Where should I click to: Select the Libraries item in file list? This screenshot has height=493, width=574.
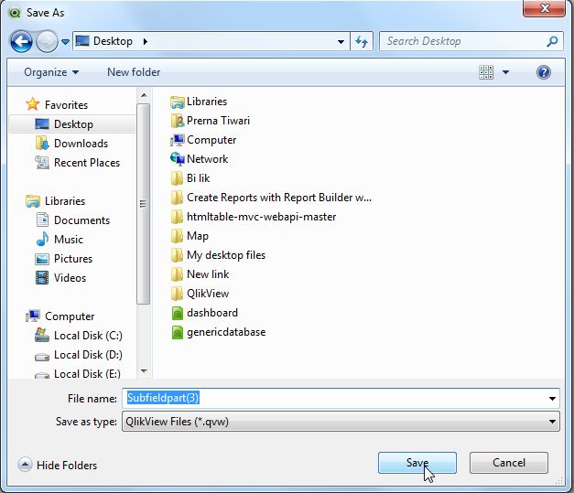199,102
